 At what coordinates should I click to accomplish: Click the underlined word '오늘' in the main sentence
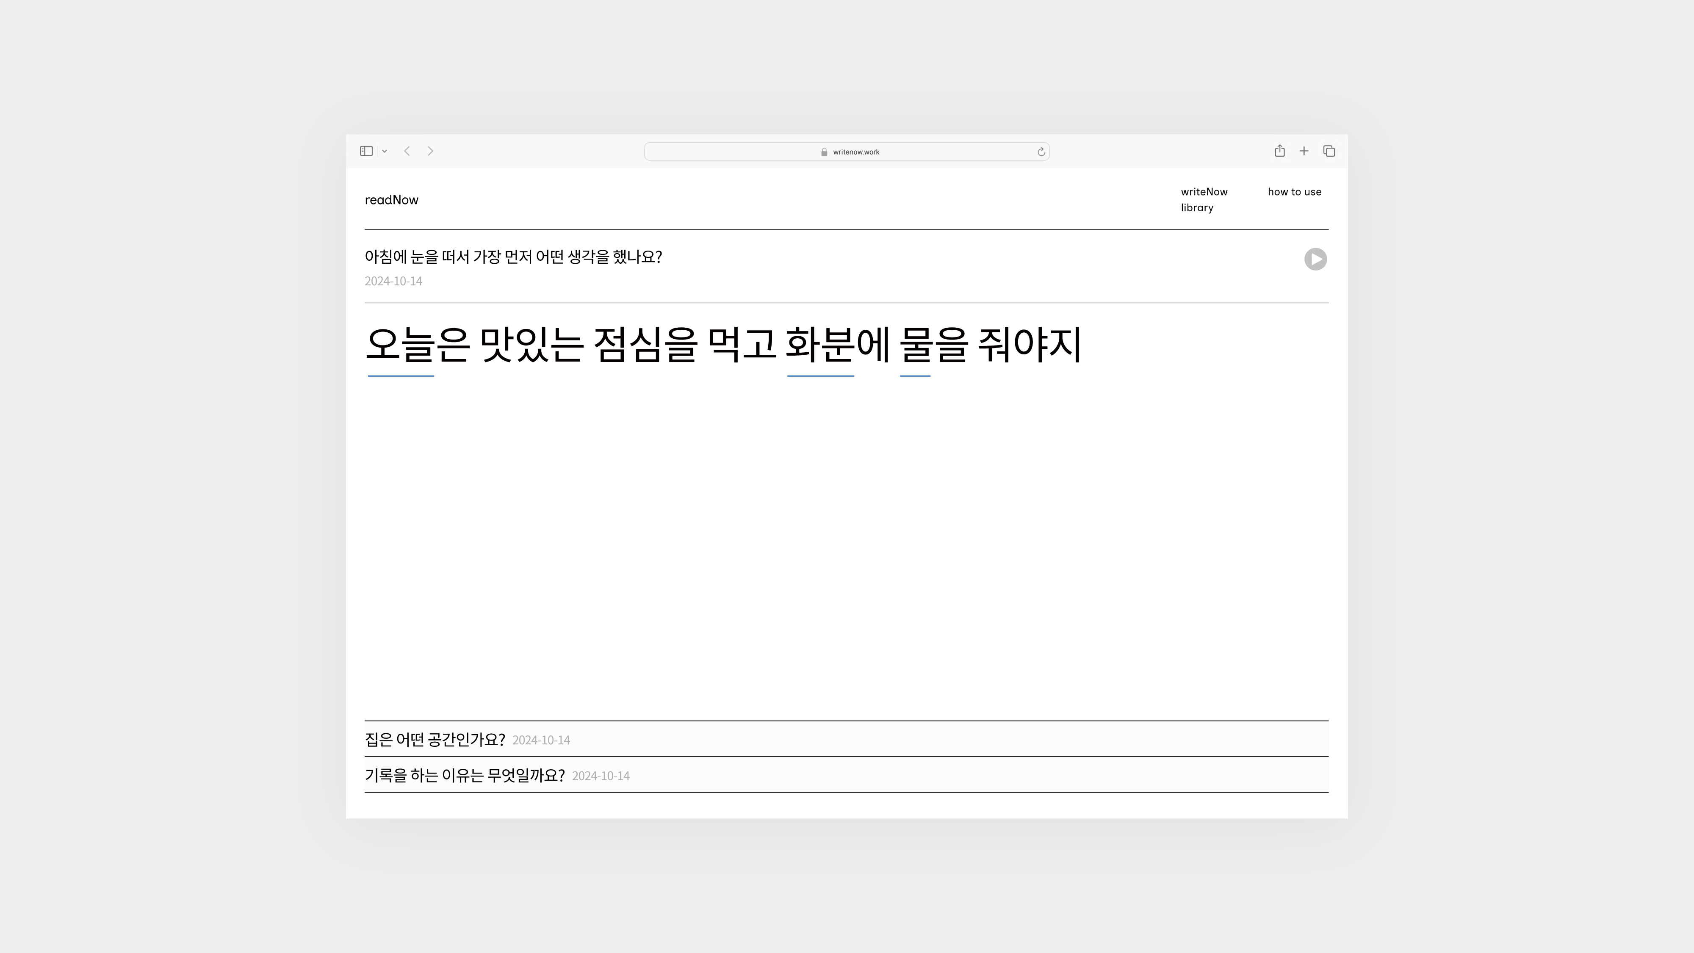point(401,345)
